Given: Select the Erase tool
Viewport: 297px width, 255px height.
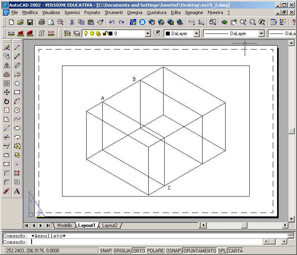Looking at the screenshot, I should 7,47.
